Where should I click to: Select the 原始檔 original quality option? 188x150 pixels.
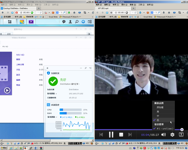pyautogui.click(x=160, y=107)
